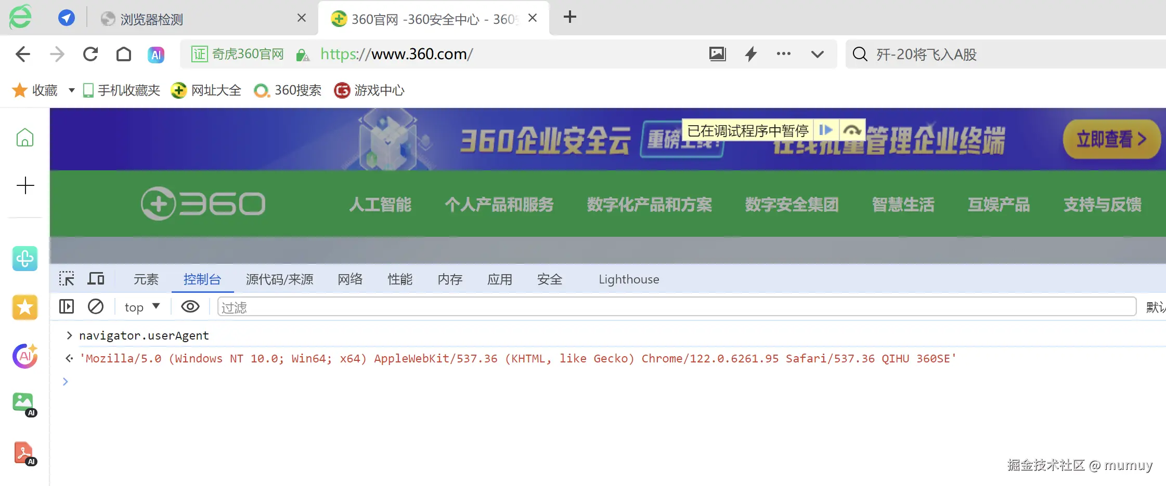The image size is (1166, 486).
Task: Open the 360搜索 bookmark
Action: [x=288, y=90]
